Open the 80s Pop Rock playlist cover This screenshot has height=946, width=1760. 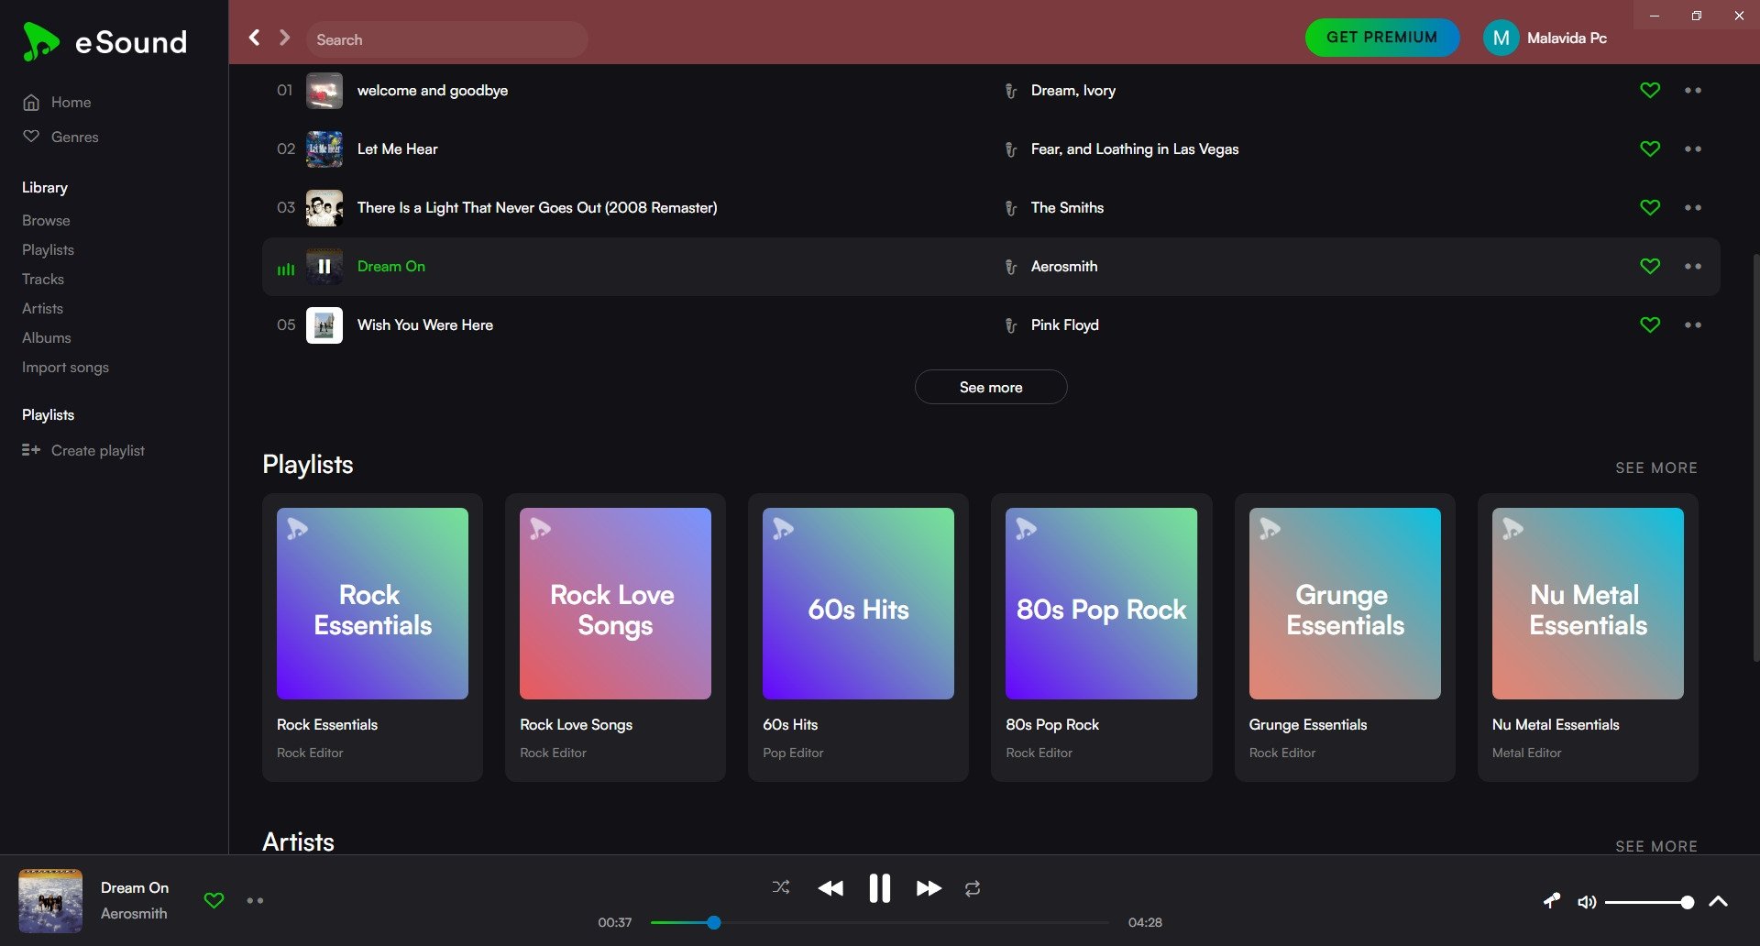[x=1101, y=603]
